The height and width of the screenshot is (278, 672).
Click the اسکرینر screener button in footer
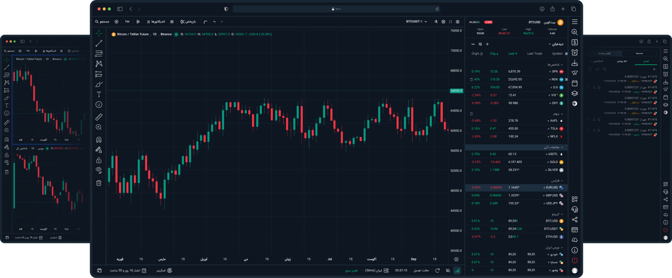[x=163, y=270]
